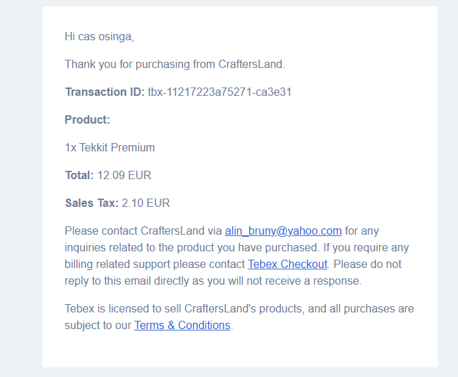Click the 'Hi cas osinga' greeting
458x377 pixels.
pyautogui.click(x=99, y=36)
